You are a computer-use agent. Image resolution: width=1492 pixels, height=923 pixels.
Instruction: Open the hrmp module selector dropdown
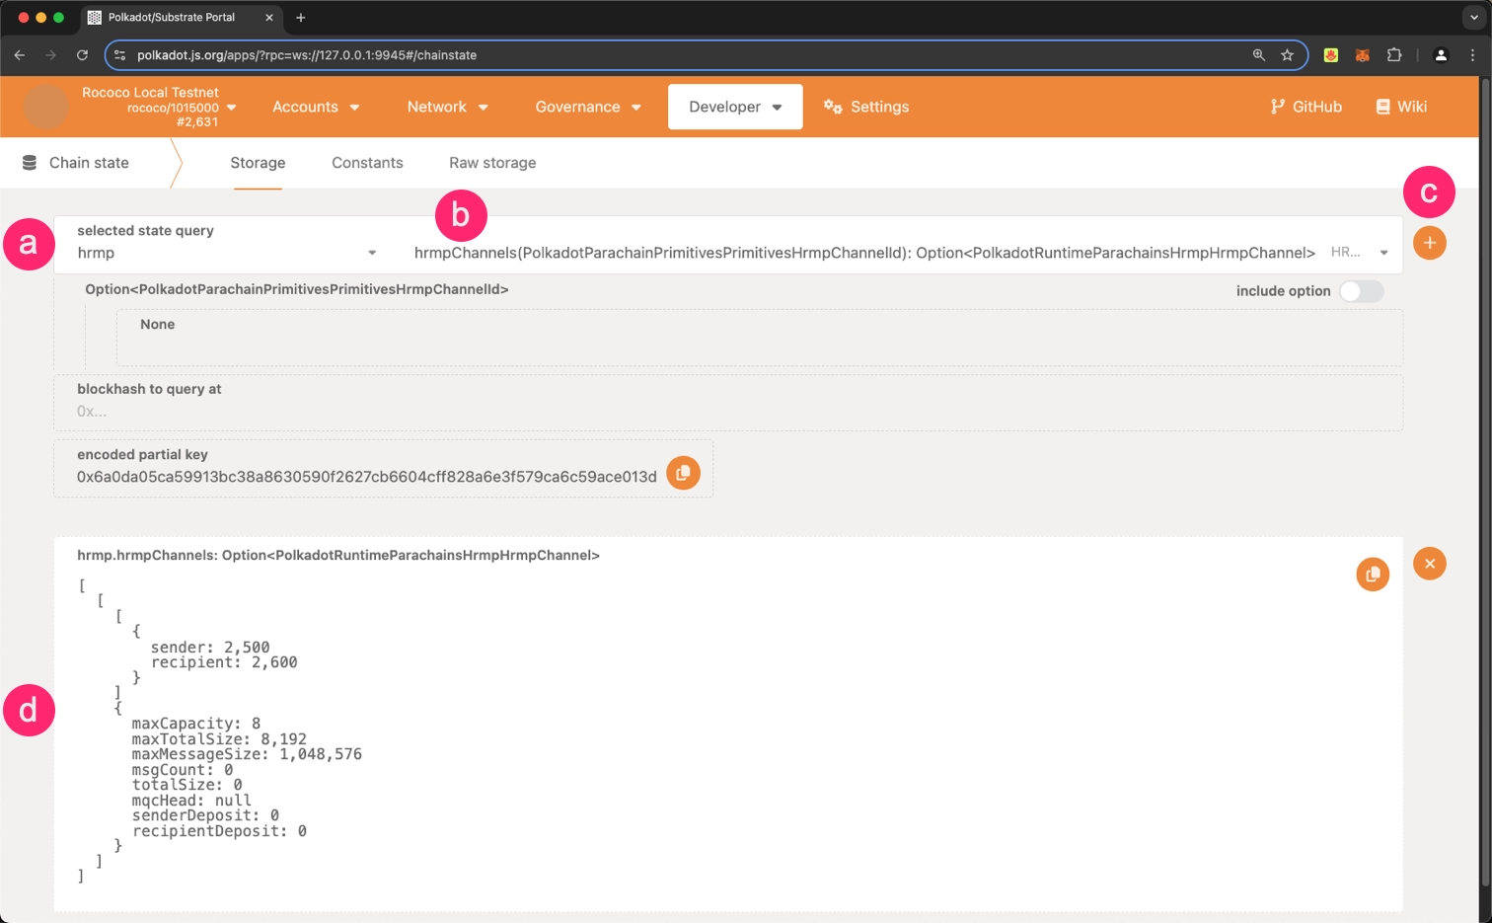227,253
